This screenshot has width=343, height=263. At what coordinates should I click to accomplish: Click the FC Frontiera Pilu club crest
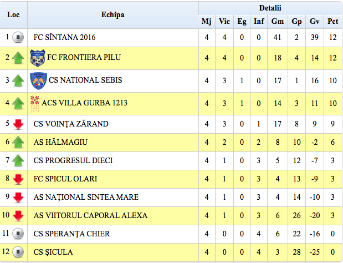pyautogui.click(x=38, y=58)
